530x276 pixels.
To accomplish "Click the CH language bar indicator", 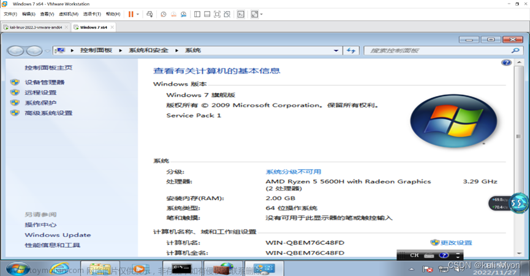I will (414, 255).
